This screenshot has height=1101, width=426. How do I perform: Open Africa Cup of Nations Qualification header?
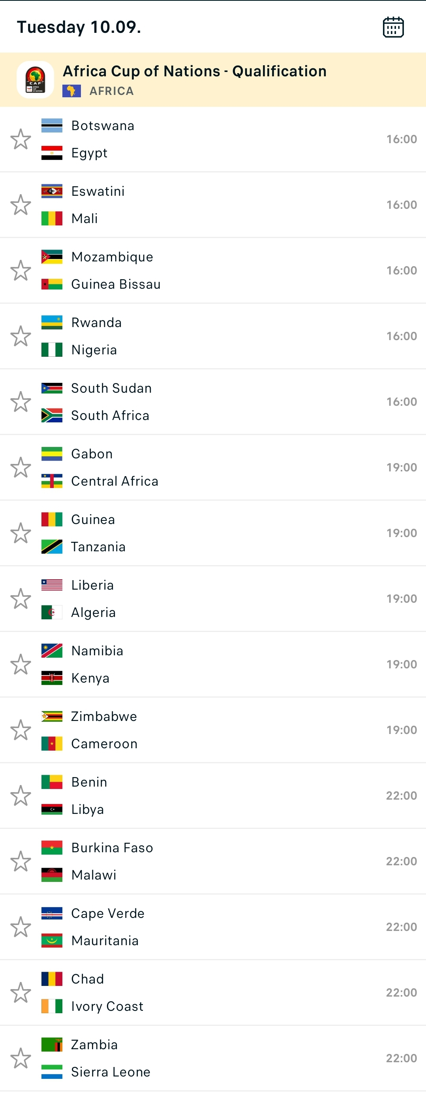(x=195, y=71)
